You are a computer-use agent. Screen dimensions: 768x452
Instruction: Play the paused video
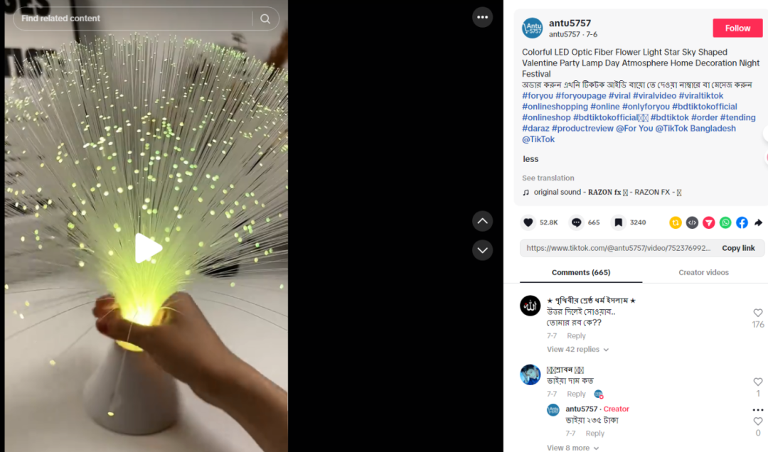pyautogui.click(x=147, y=248)
